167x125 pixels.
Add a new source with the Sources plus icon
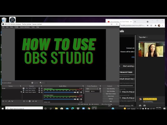pos(24,101)
